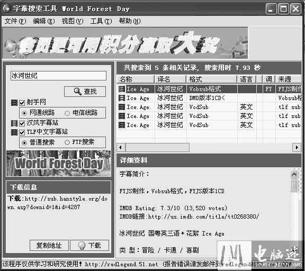The width and height of the screenshot is (305, 271).
Task: Click the results list right scroll arrow
Action: (297, 147)
